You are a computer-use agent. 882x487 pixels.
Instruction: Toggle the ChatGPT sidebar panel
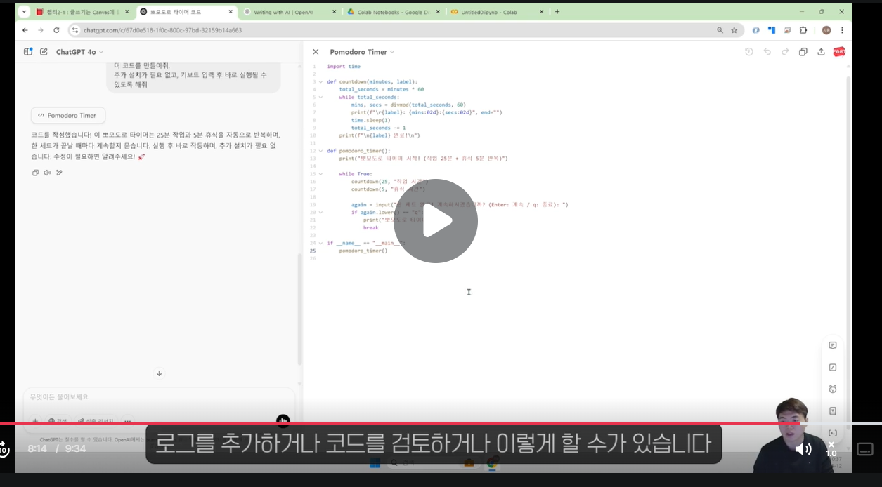point(28,51)
